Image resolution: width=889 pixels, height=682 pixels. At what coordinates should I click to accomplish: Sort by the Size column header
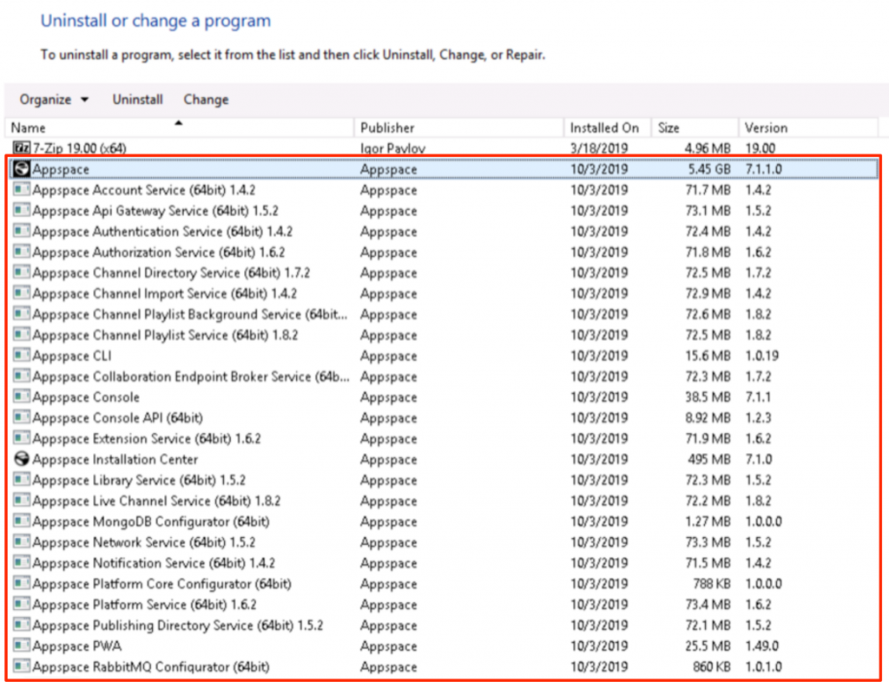[695, 128]
